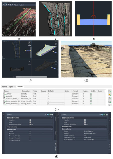Click the Hyperlink ellipsis icon in left panel
The image size is (113, 159).
pyautogui.click(x=30, y=120)
